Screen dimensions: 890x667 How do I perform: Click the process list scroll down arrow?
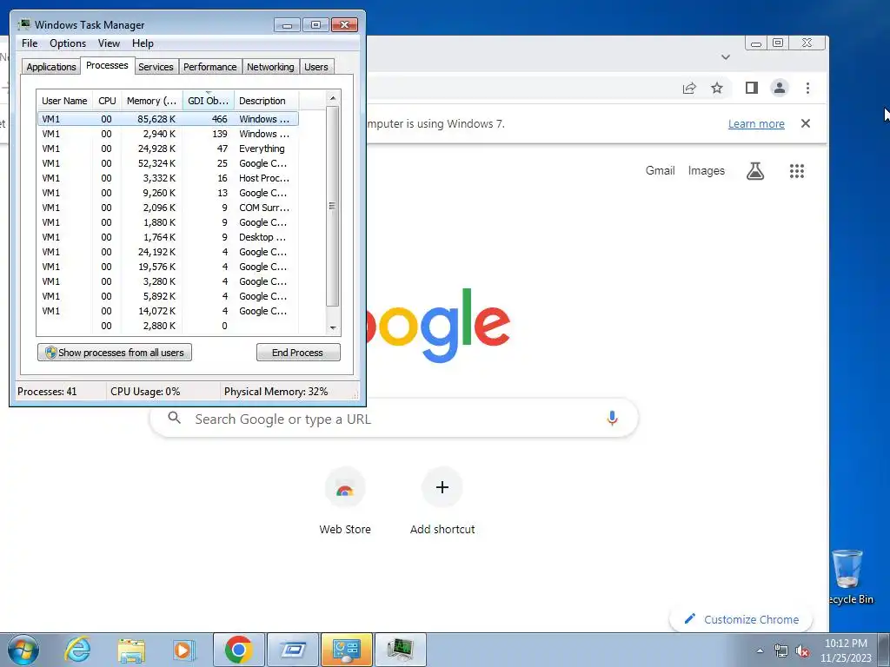pyautogui.click(x=333, y=327)
